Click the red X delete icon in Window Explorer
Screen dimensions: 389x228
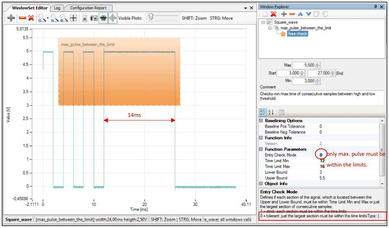pos(273,14)
